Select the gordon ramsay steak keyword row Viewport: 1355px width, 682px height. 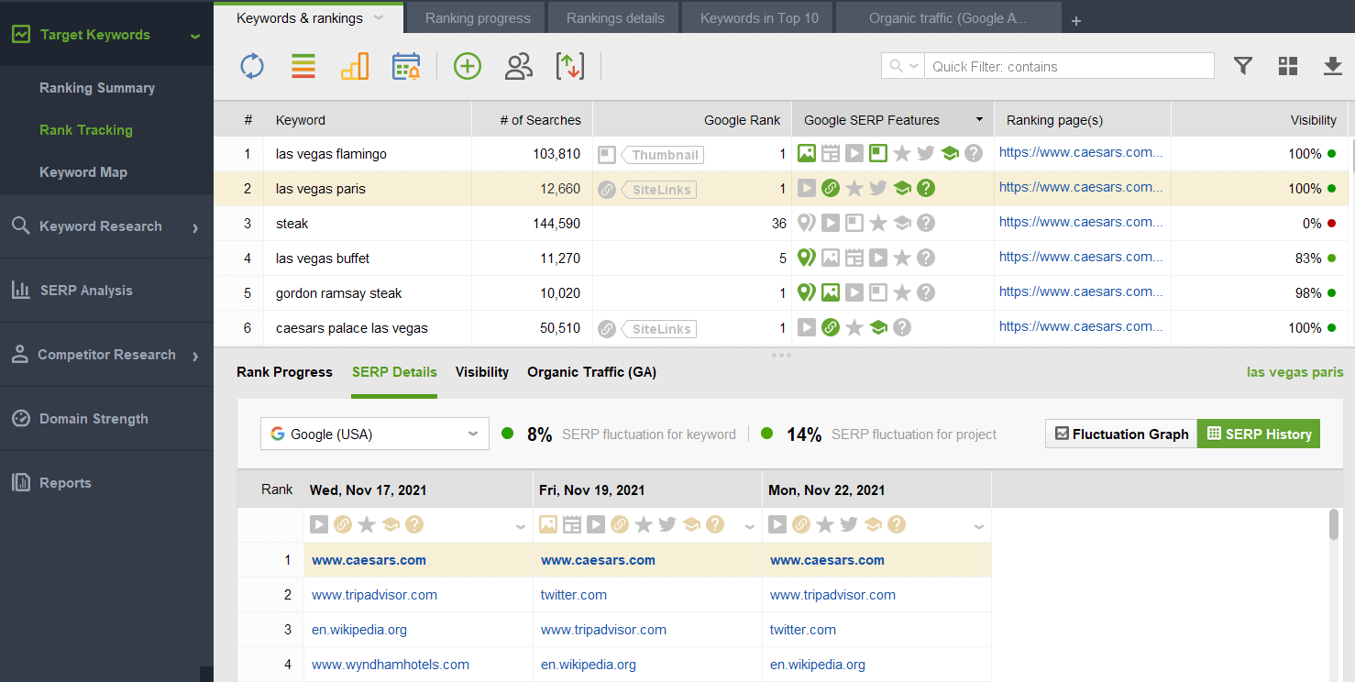781,293
